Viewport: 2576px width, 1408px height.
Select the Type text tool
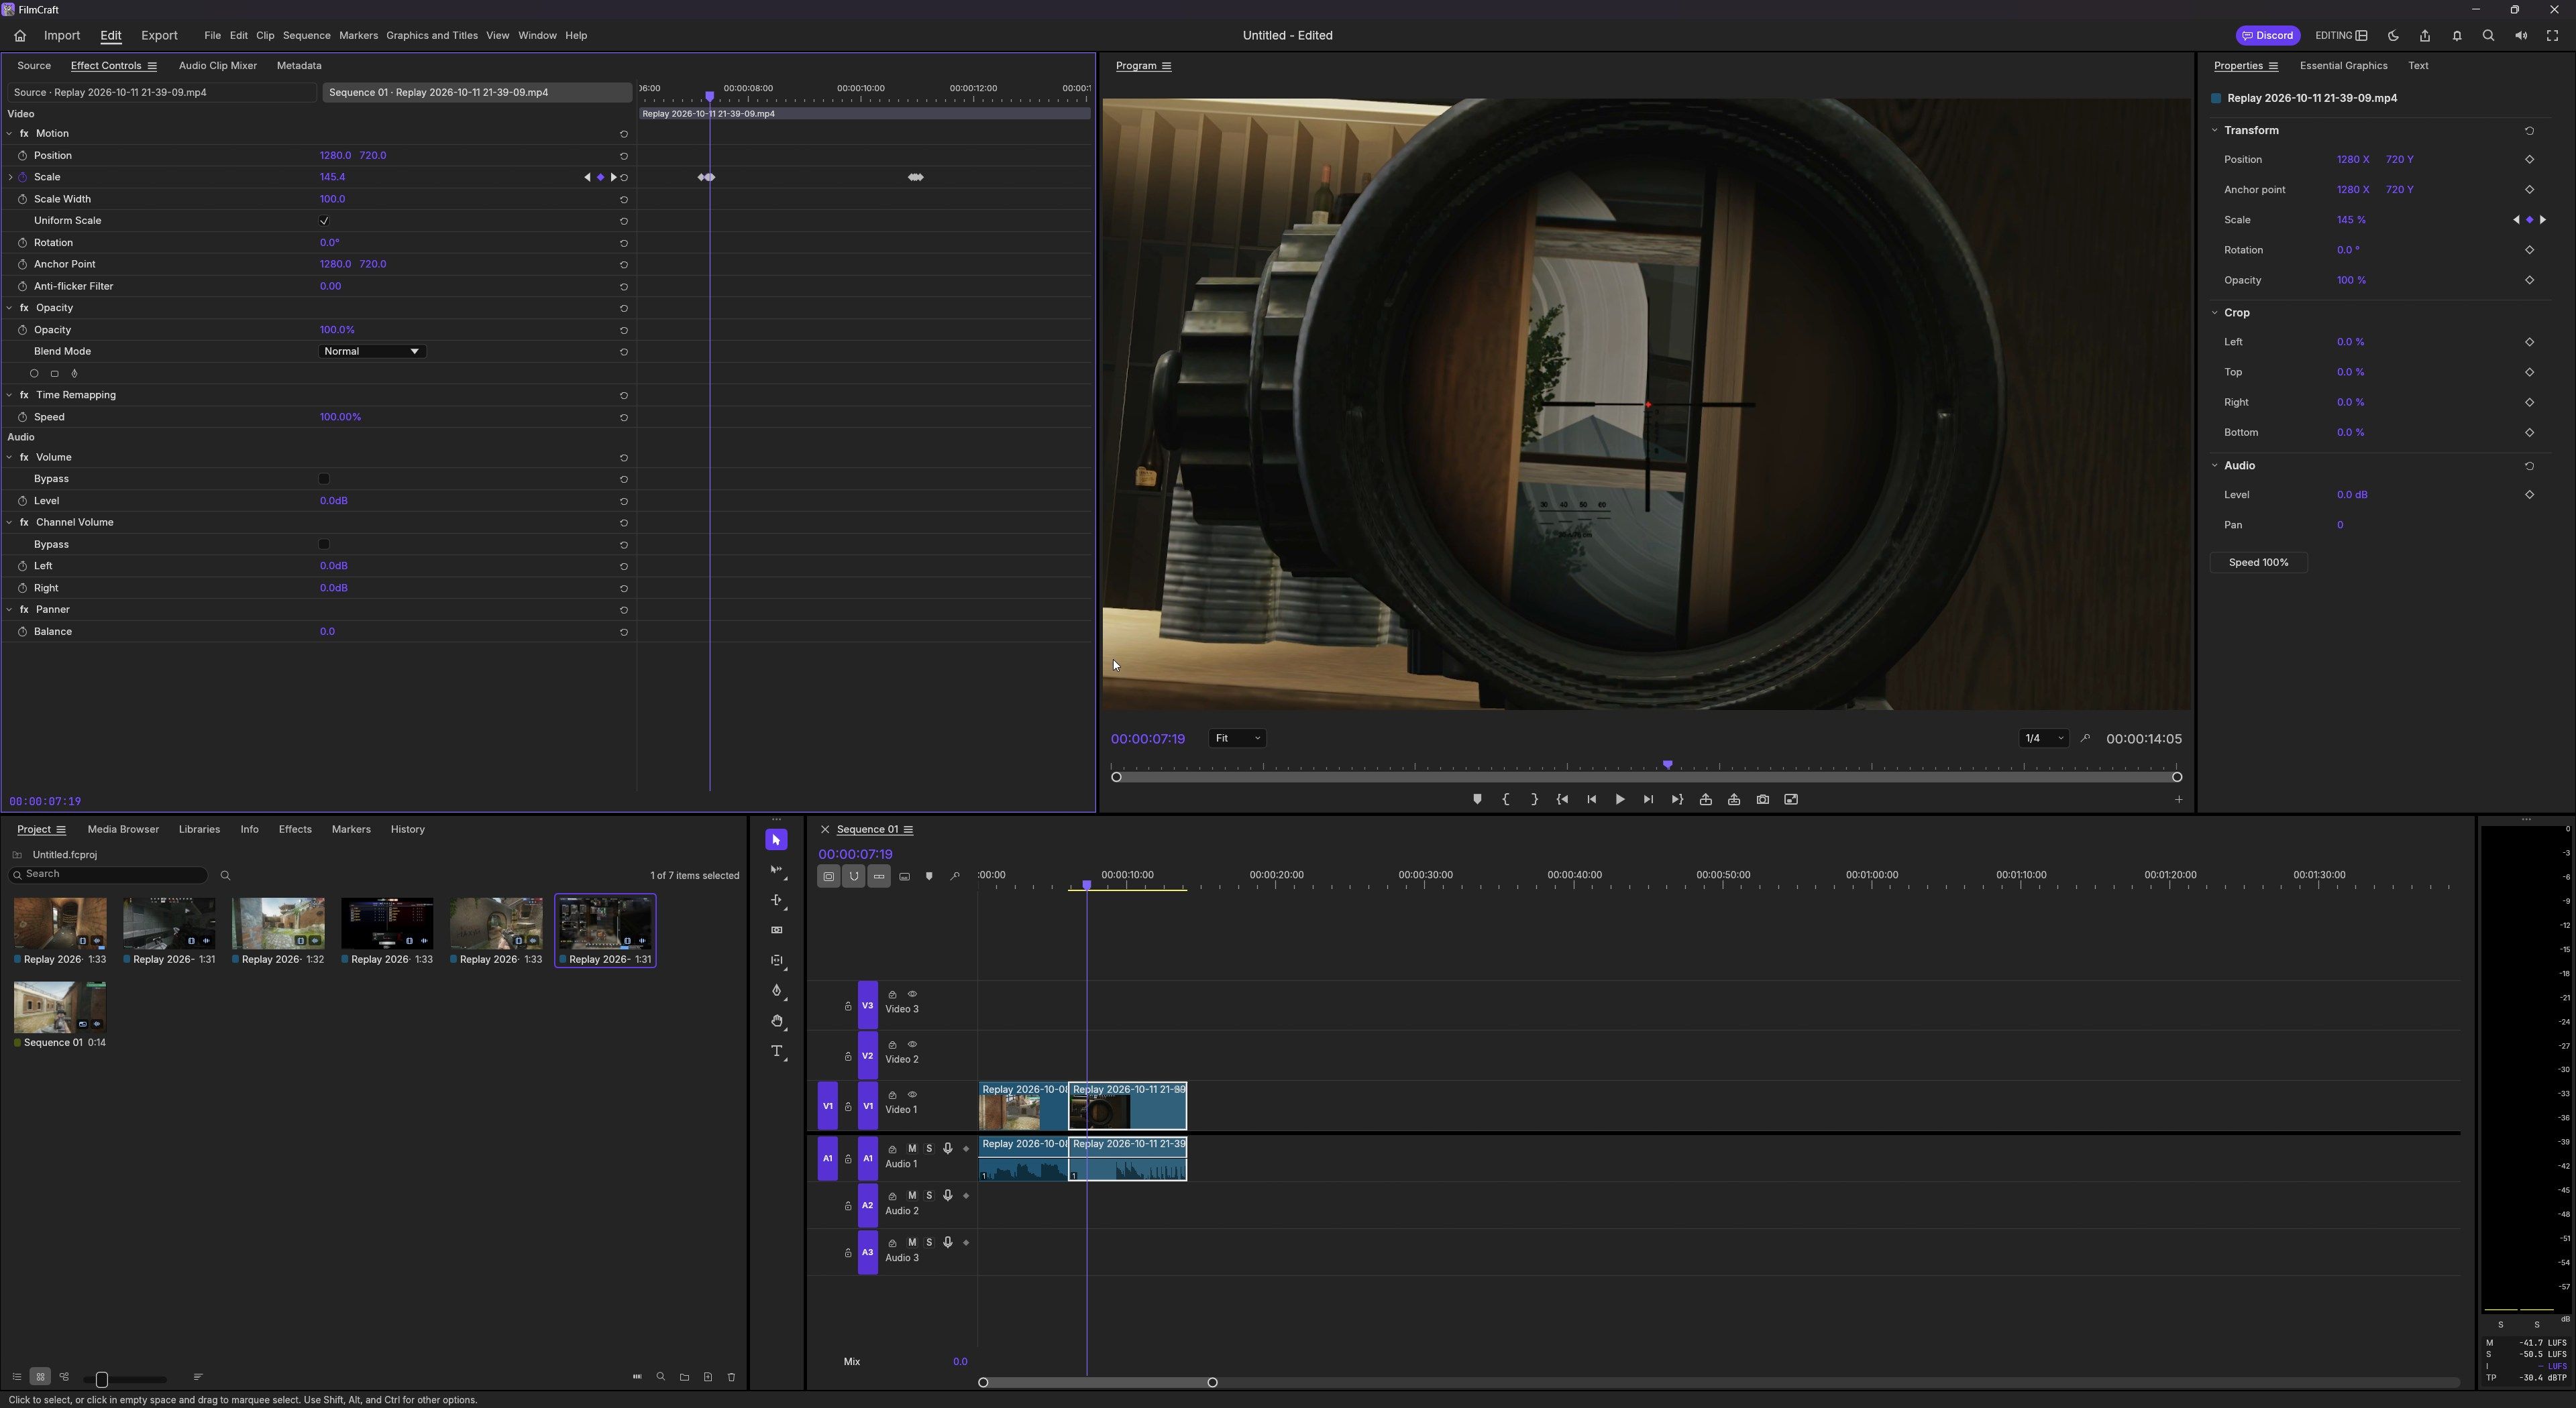(x=777, y=1051)
